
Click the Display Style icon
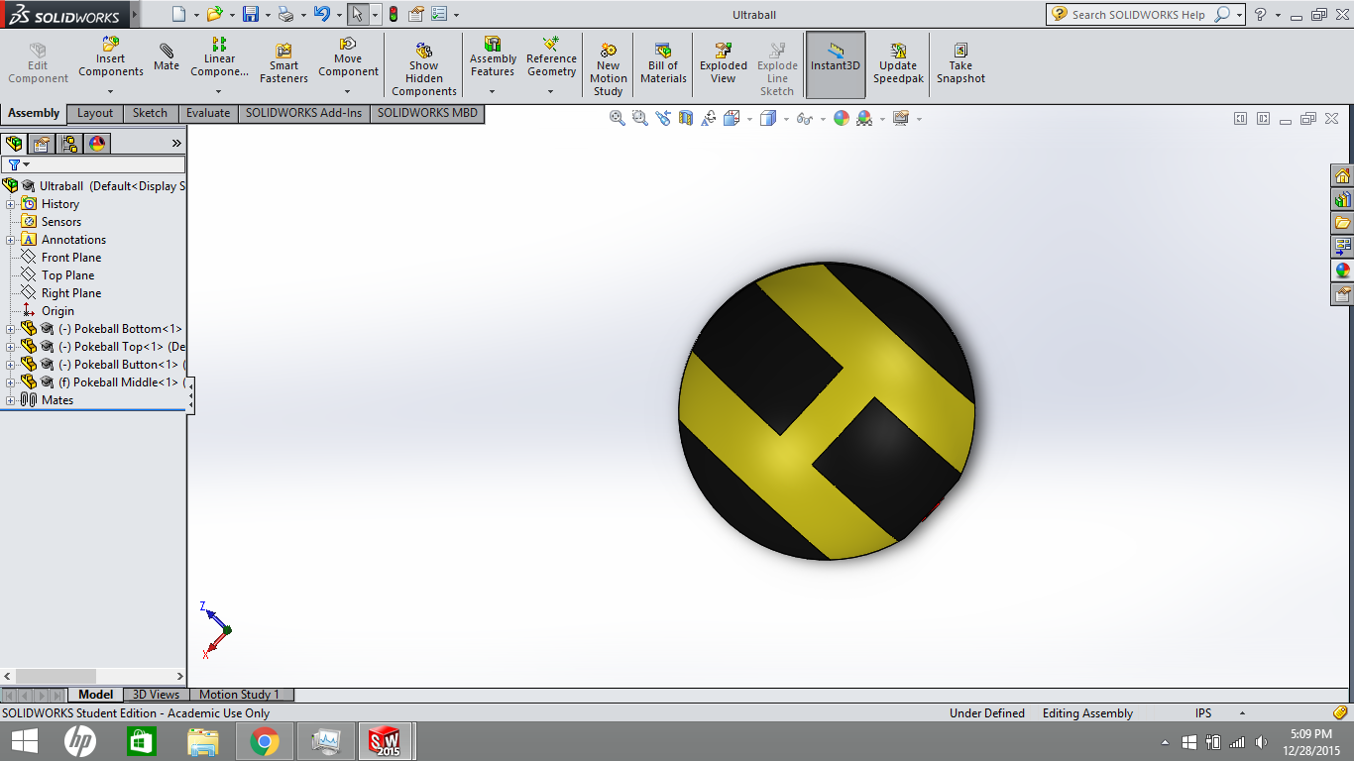(x=767, y=118)
